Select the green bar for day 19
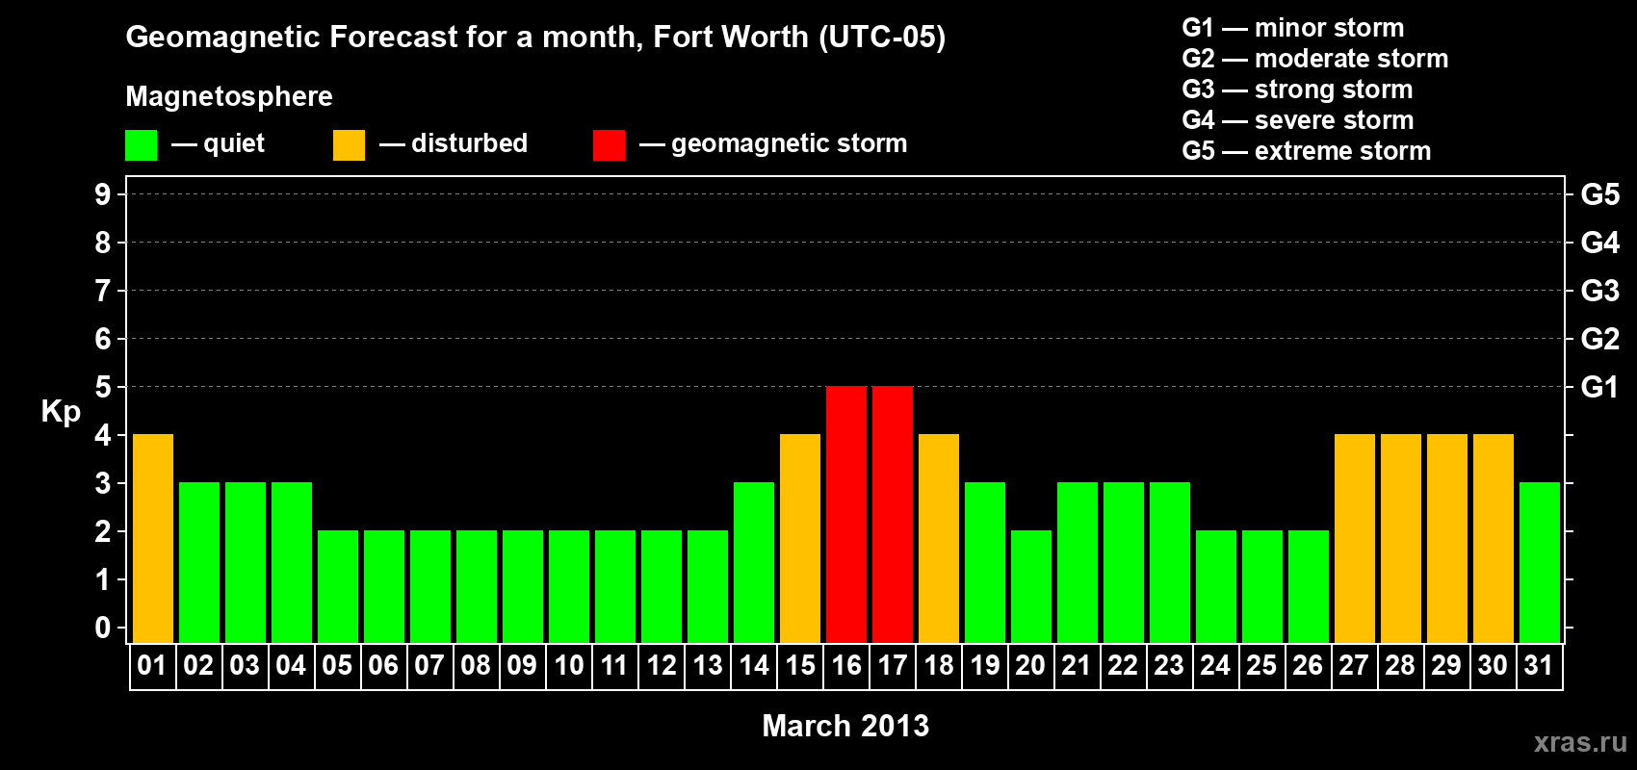 click(985, 563)
